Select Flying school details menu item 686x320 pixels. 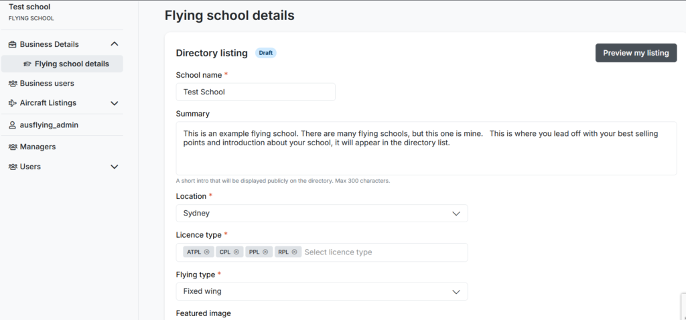(71, 64)
